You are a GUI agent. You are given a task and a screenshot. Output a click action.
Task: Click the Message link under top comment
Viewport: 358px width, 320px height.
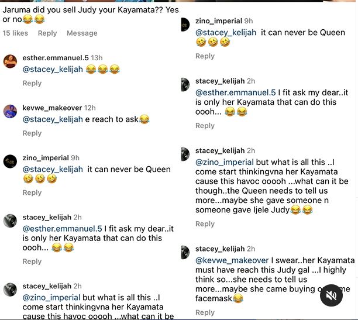82,33
